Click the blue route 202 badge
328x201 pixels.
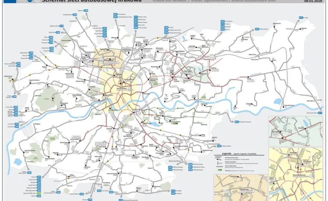(x=223, y=21)
